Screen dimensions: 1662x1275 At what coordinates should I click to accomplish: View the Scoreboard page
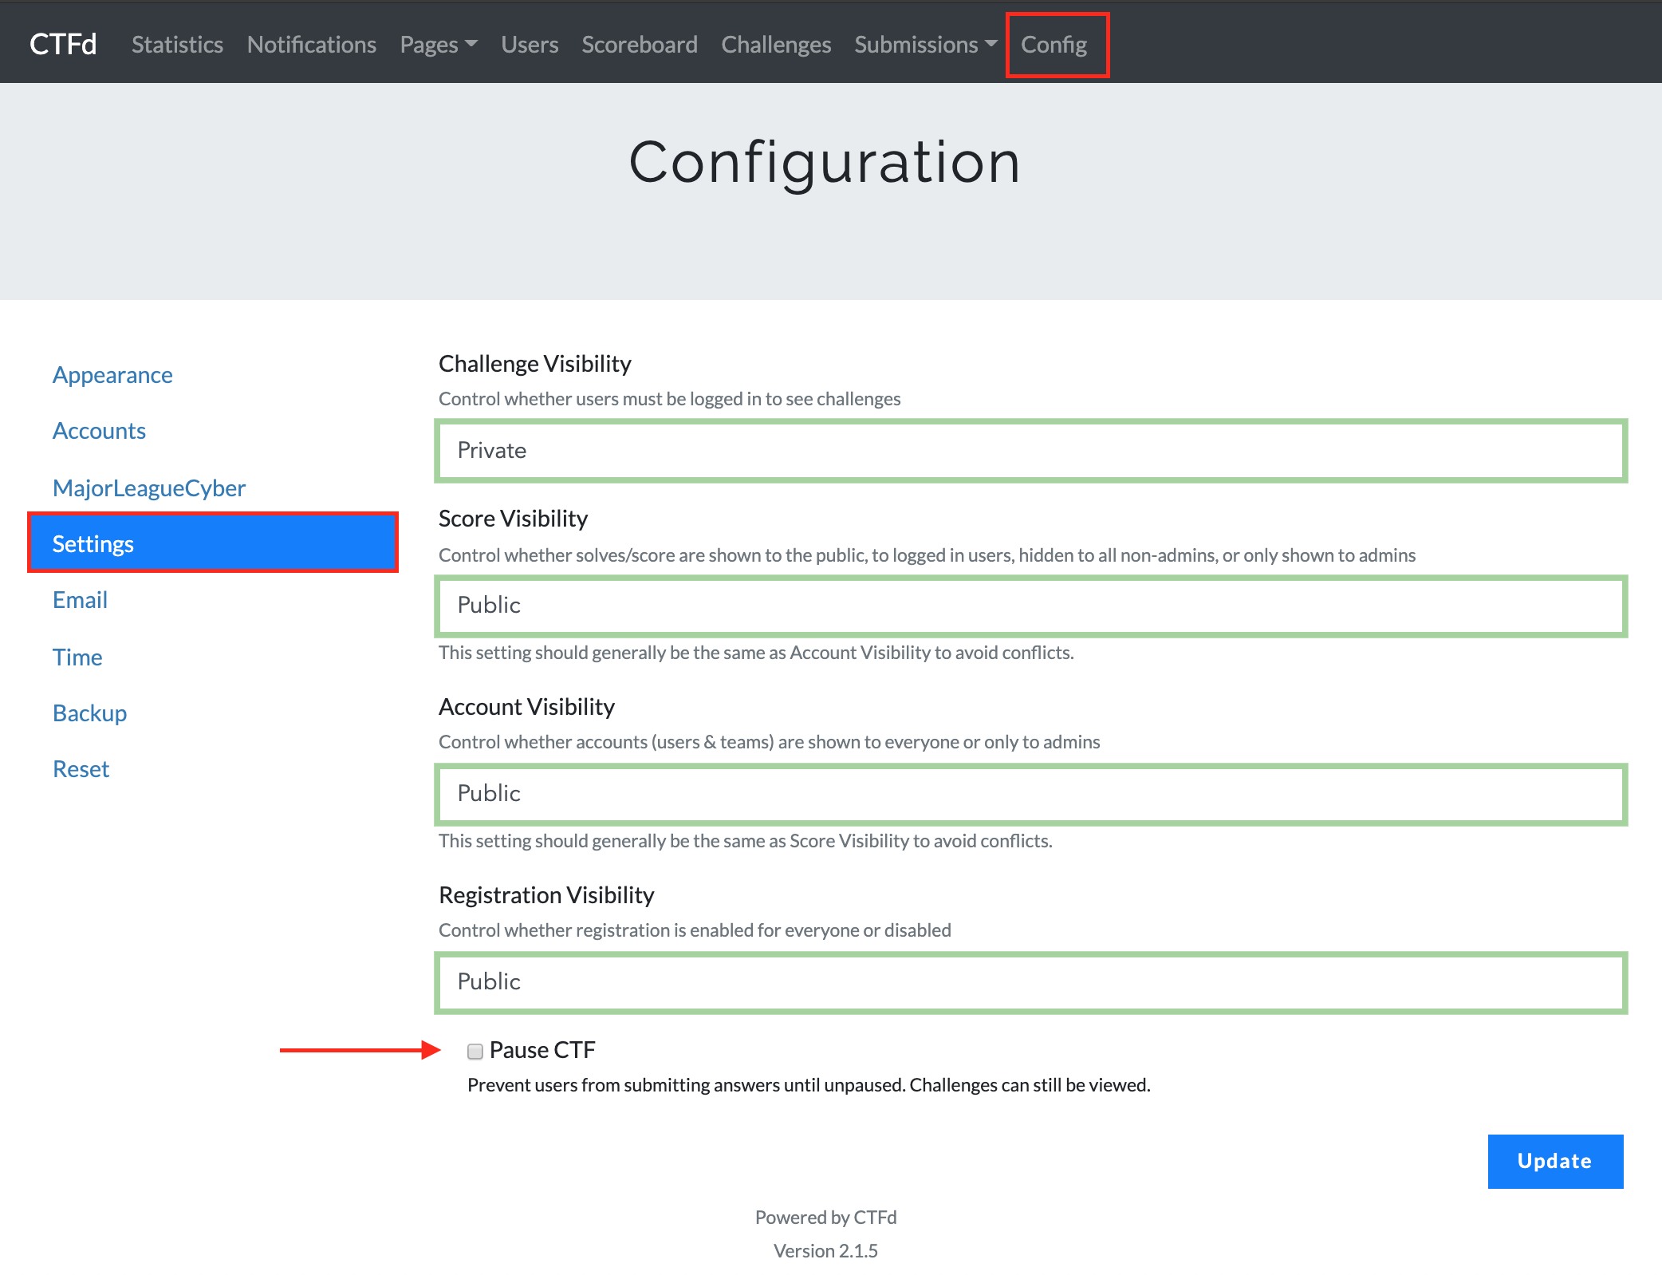coord(639,45)
